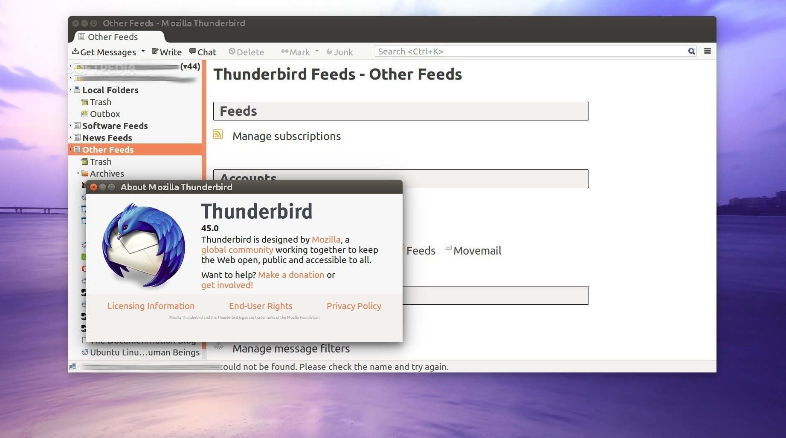
Task: Click the Write compose icon
Action: point(155,52)
